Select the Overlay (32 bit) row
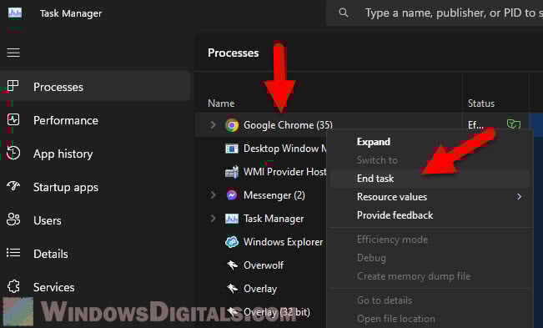The height and width of the screenshot is (328, 543). [277, 312]
